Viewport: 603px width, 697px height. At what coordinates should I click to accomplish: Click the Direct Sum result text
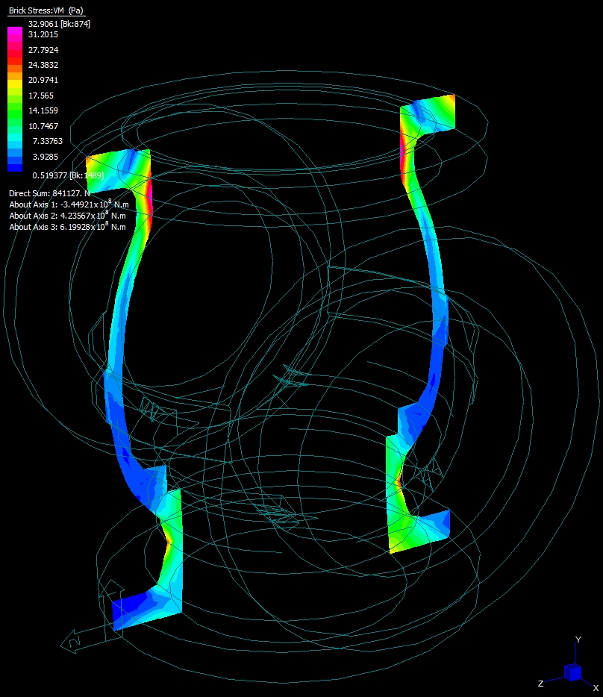pyautogui.click(x=49, y=193)
